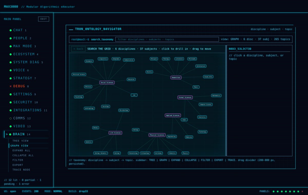Select the Architecture subject node

[201, 66]
